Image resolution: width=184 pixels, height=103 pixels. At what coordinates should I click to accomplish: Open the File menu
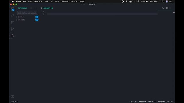pos(25,1)
